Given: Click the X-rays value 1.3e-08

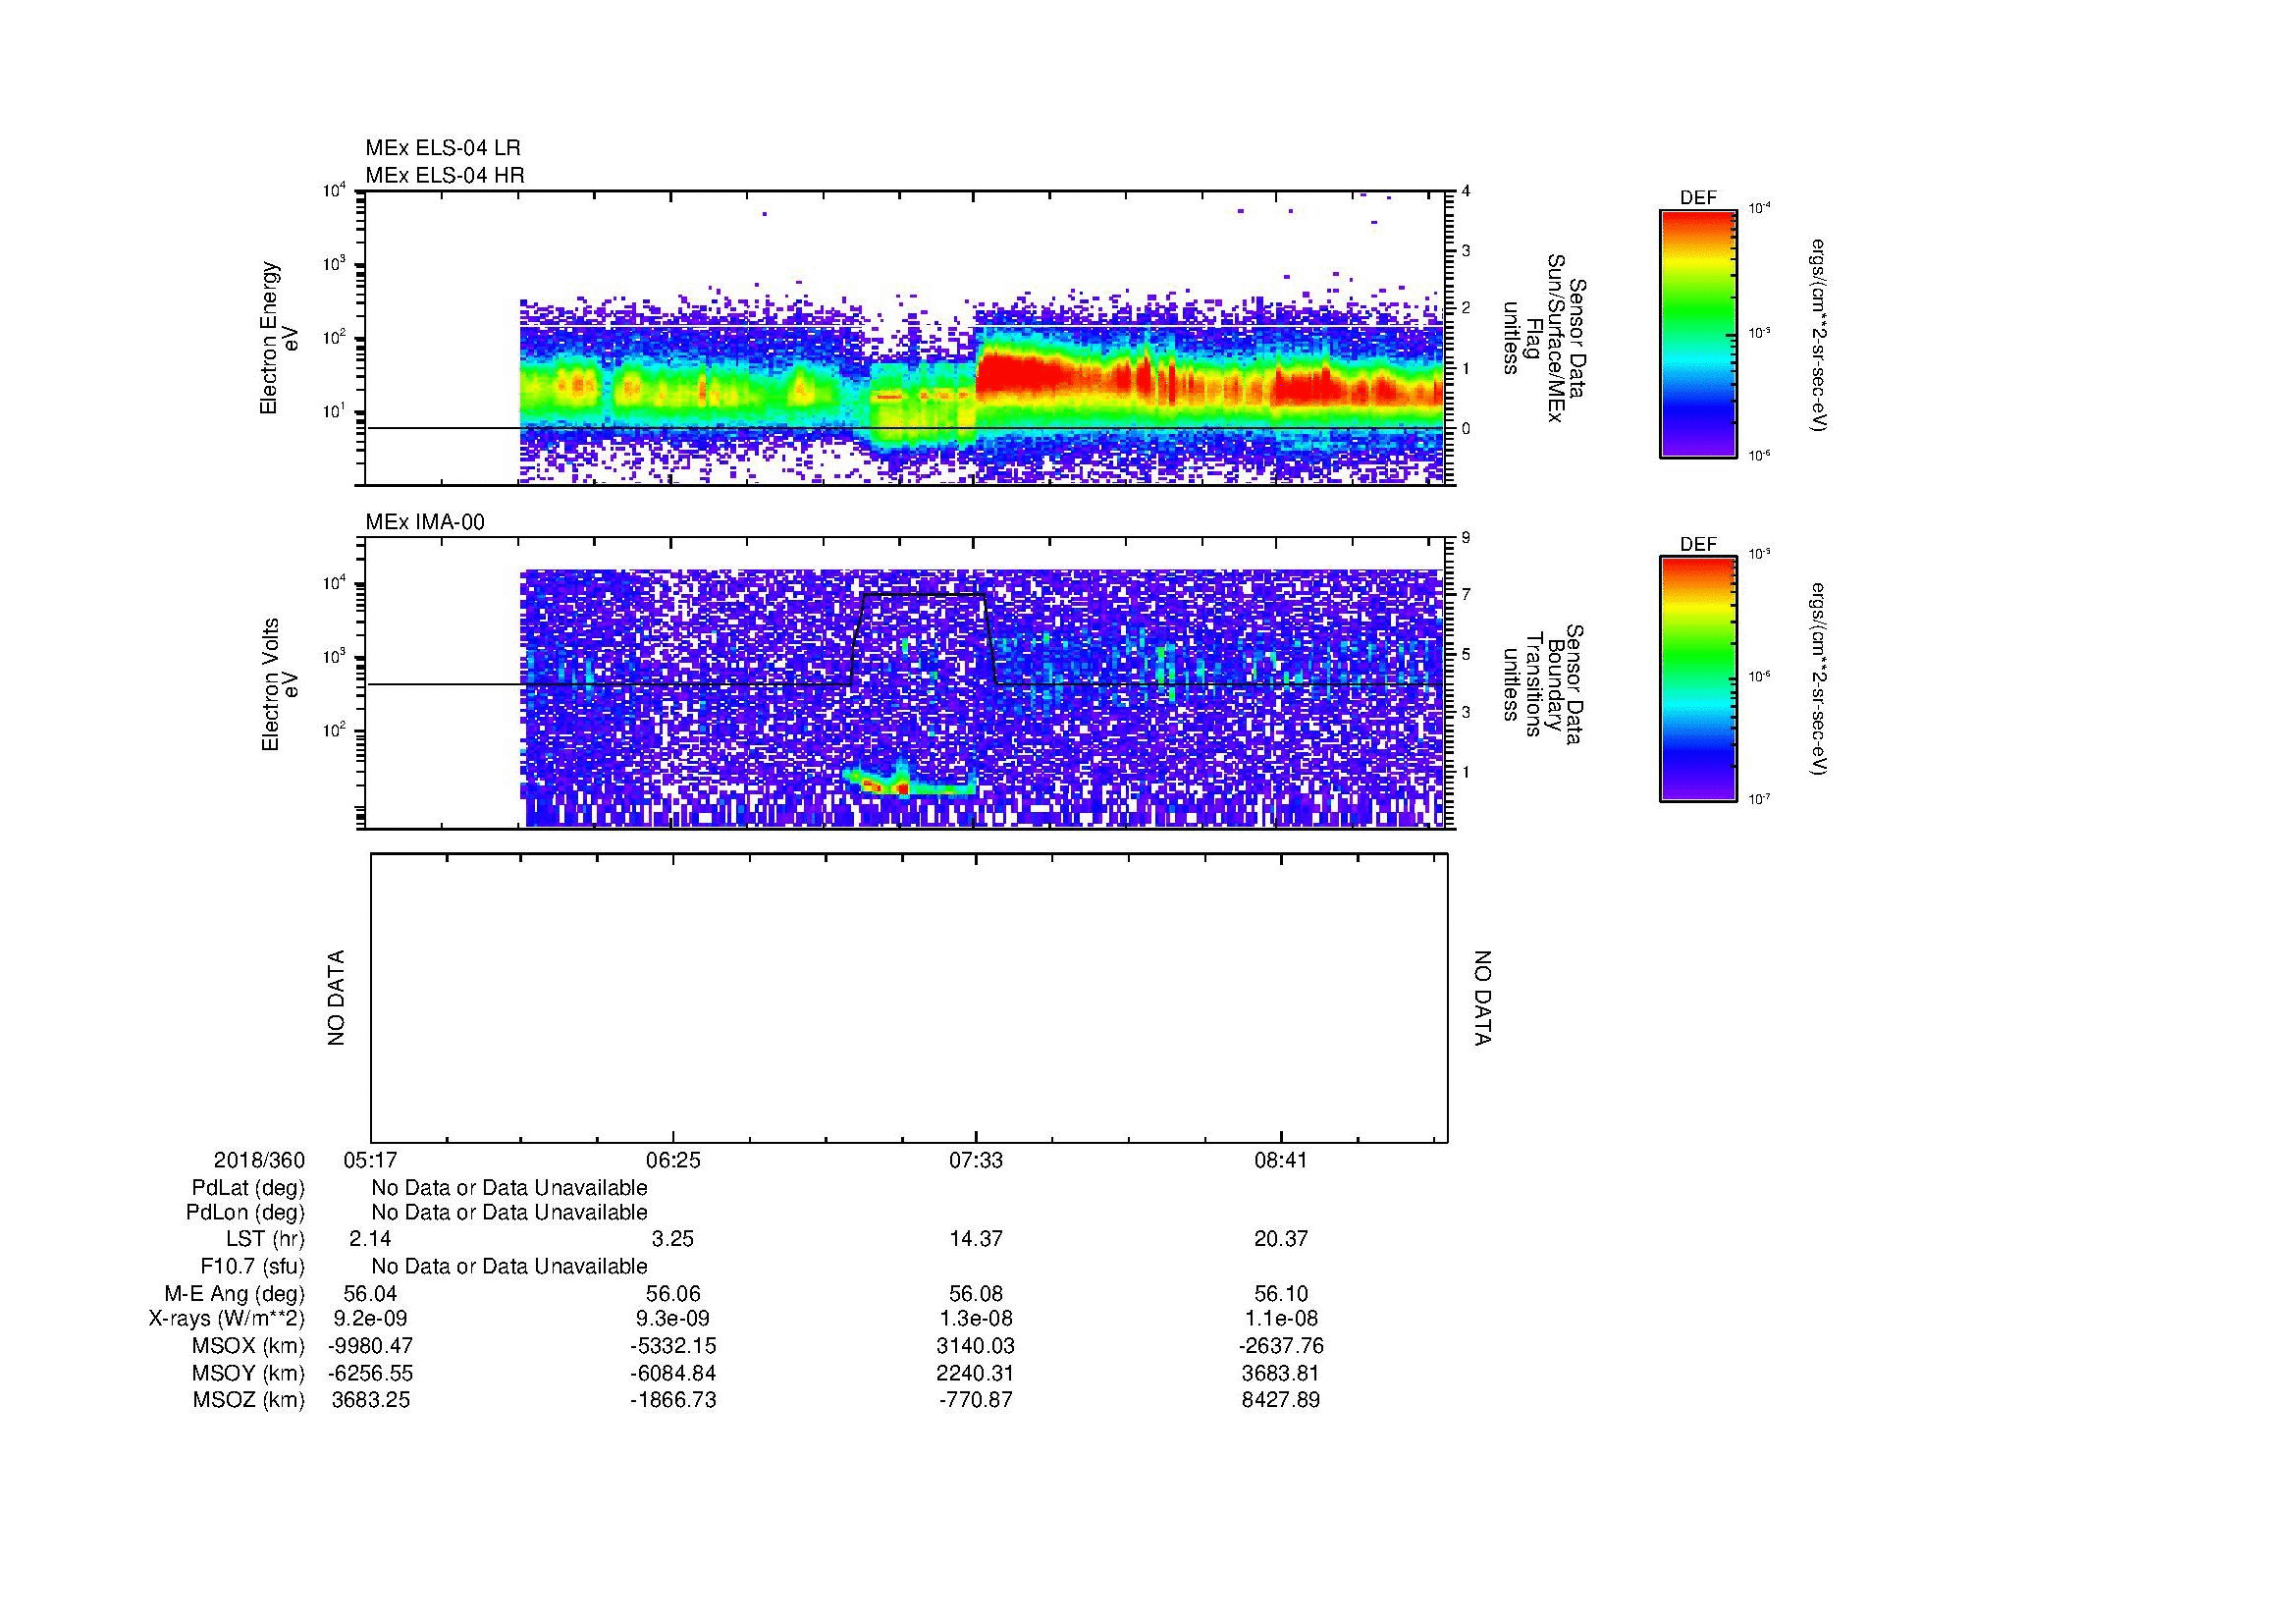Looking at the screenshot, I should click(x=976, y=1319).
